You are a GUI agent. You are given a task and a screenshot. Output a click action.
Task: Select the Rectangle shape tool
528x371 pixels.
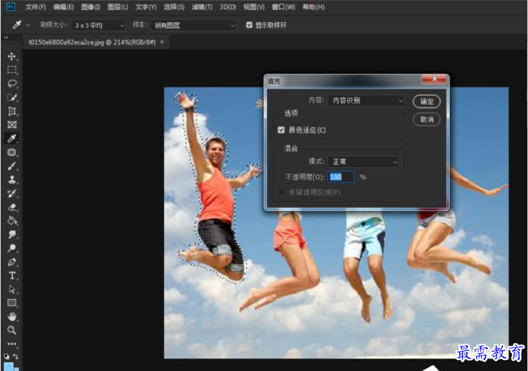[12, 303]
